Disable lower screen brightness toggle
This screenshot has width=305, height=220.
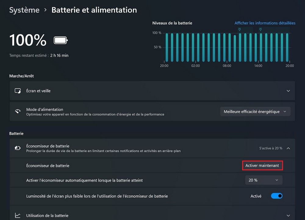[277, 196]
